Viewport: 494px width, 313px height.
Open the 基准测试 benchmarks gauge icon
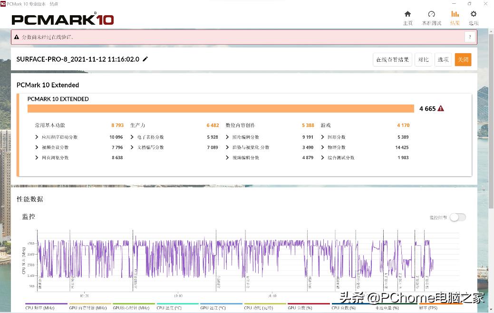(x=432, y=14)
